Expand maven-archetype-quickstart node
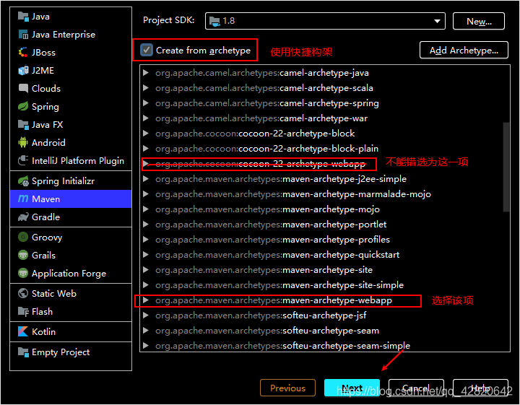520x405 pixels. [146, 255]
